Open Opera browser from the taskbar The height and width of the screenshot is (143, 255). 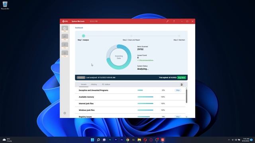[145, 140]
